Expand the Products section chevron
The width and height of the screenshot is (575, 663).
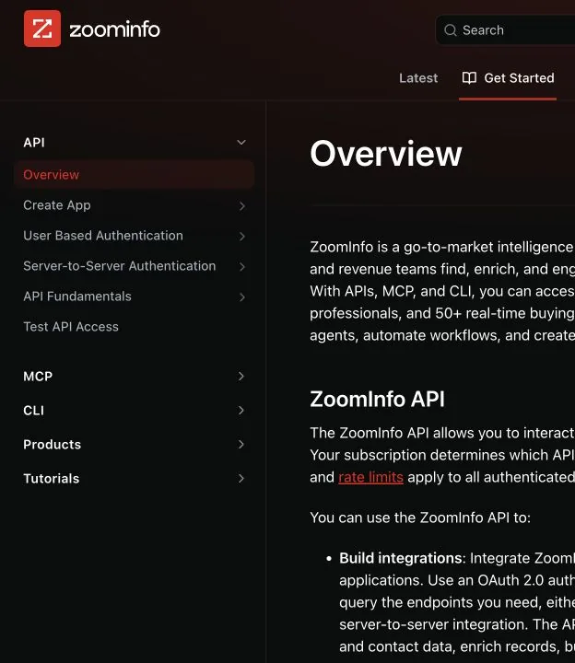coord(241,445)
